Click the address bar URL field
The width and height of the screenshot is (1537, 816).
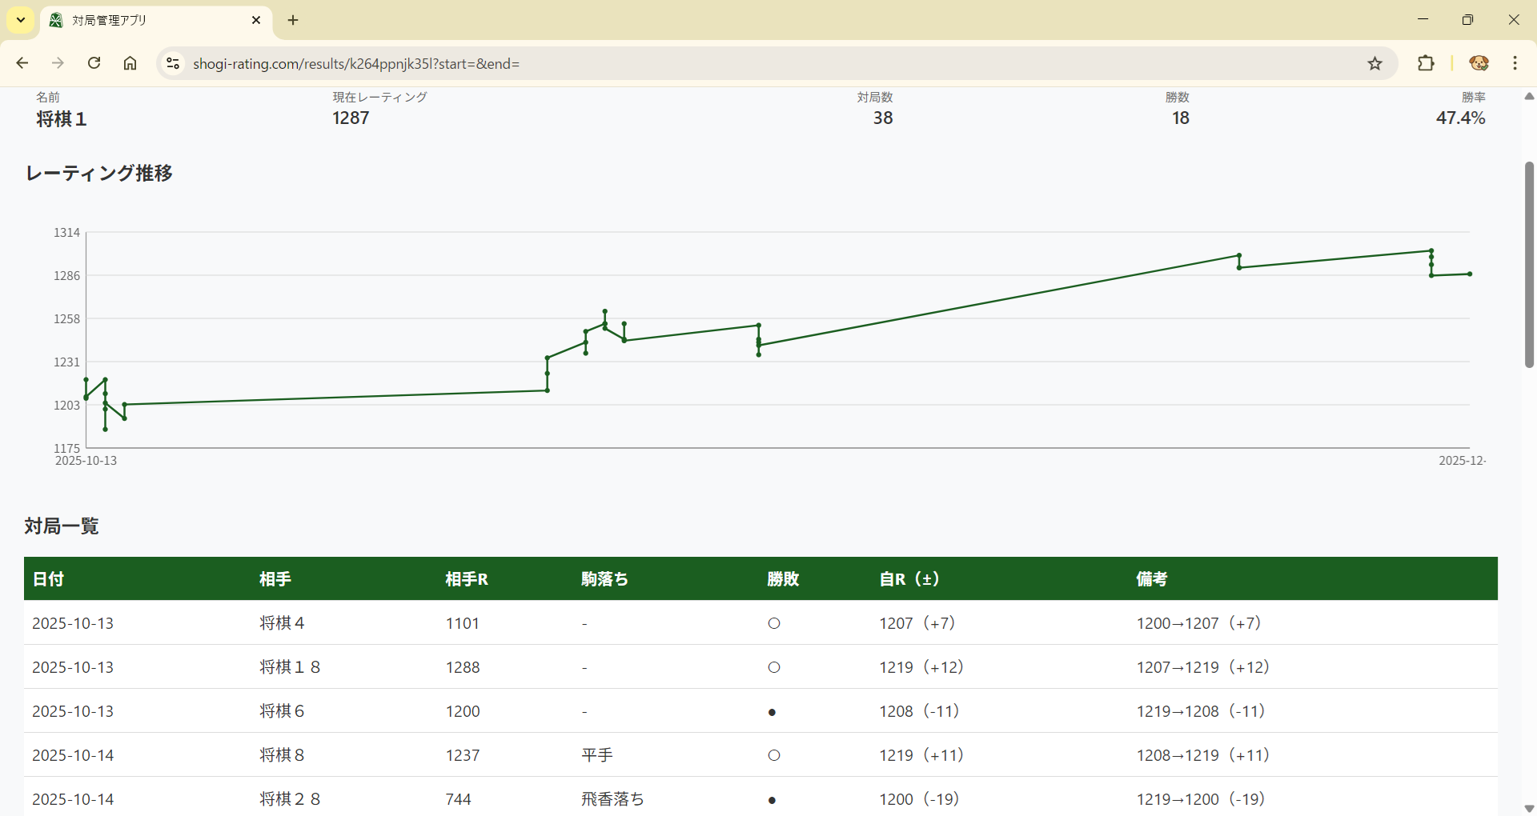(x=720, y=63)
